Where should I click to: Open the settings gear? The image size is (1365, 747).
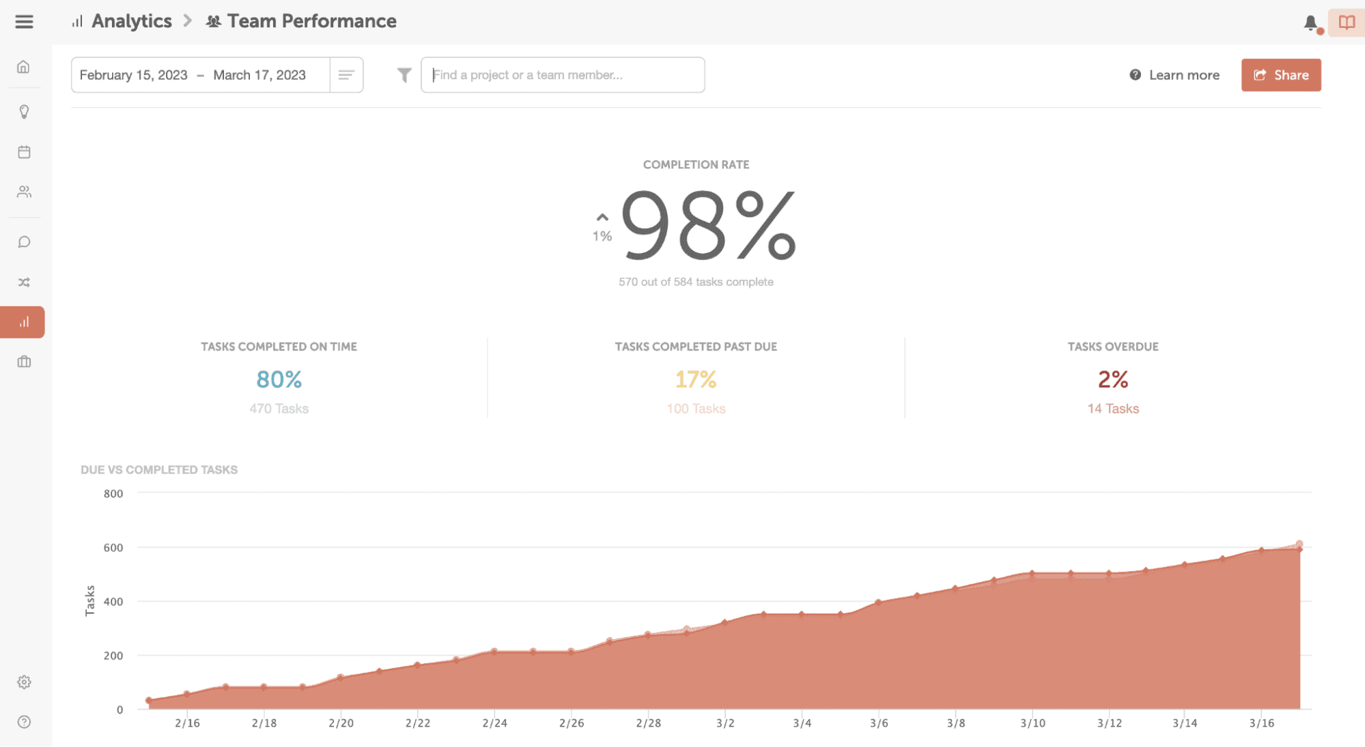click(24, 682)
